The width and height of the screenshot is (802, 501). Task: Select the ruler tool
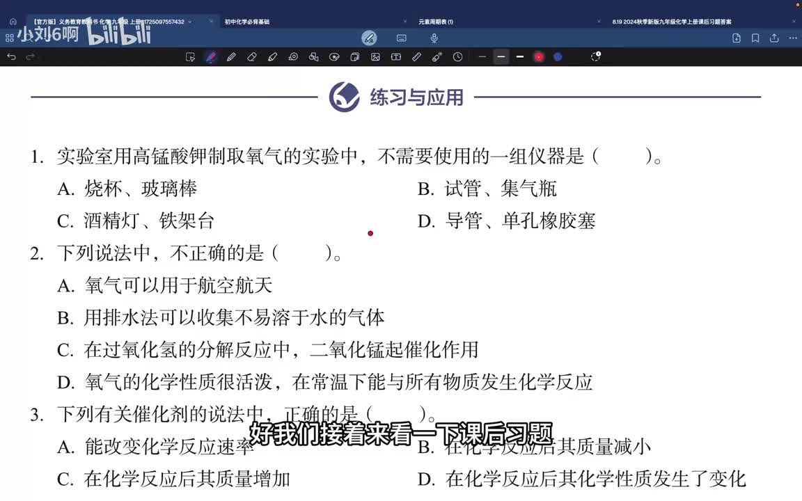click(416, 57)
